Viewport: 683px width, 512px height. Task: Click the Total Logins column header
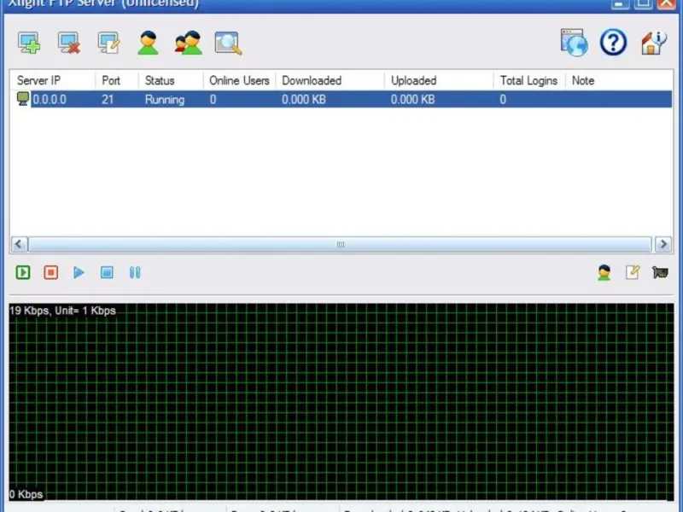coord(529,80)
